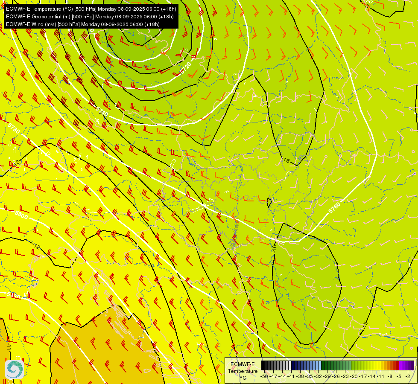Click the -41 value on color scale
The height and width of the screenshot is (384, 418).
point(291,376)
